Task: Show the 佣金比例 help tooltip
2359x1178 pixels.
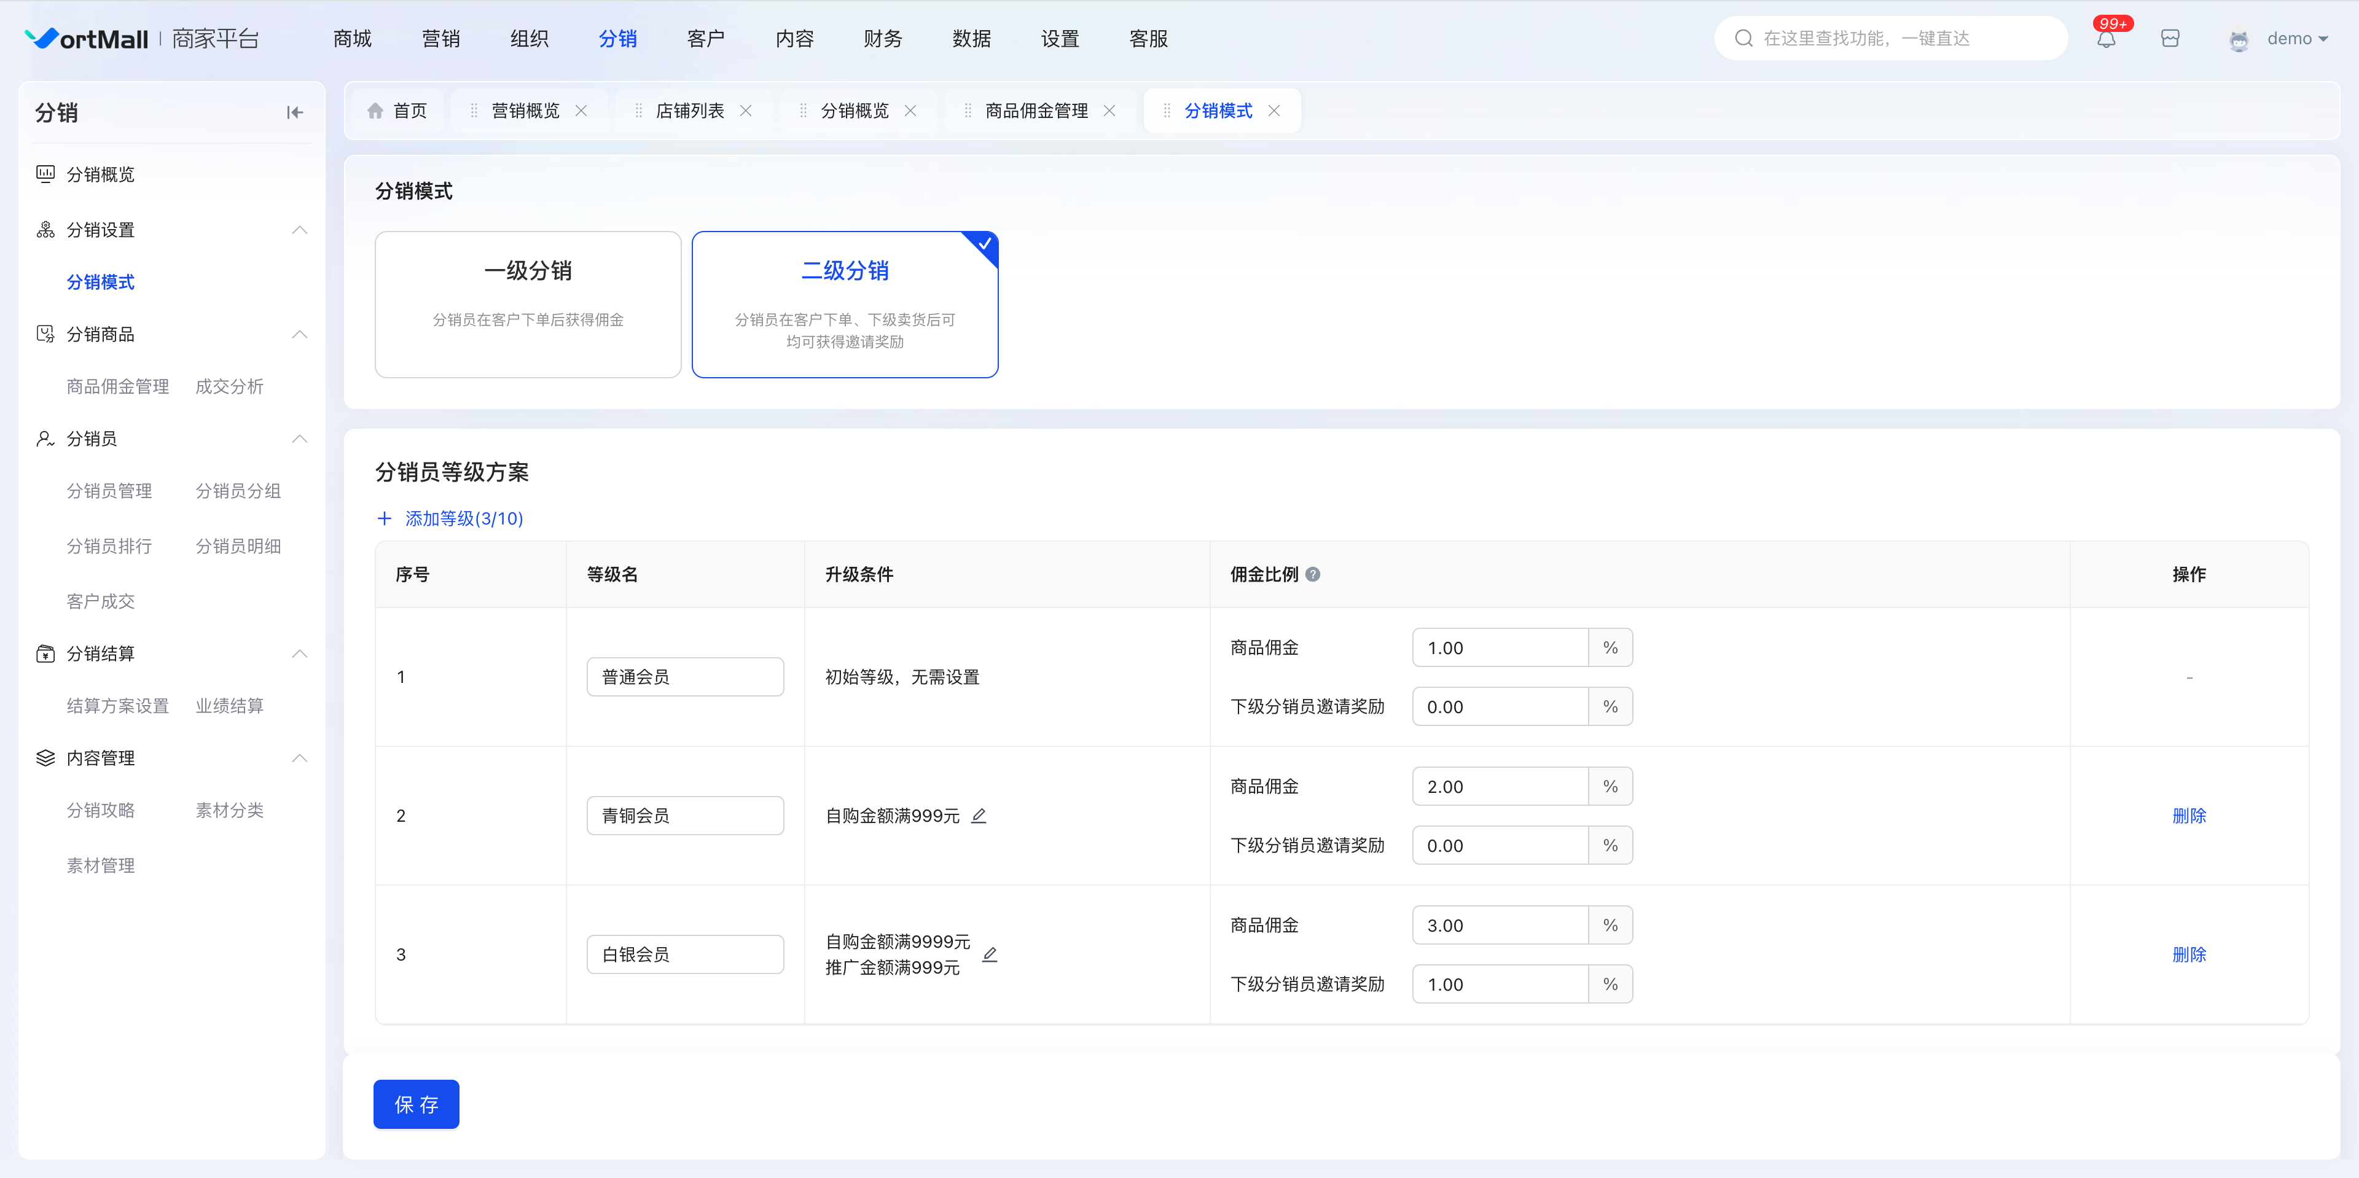Action: point(1312,575)
